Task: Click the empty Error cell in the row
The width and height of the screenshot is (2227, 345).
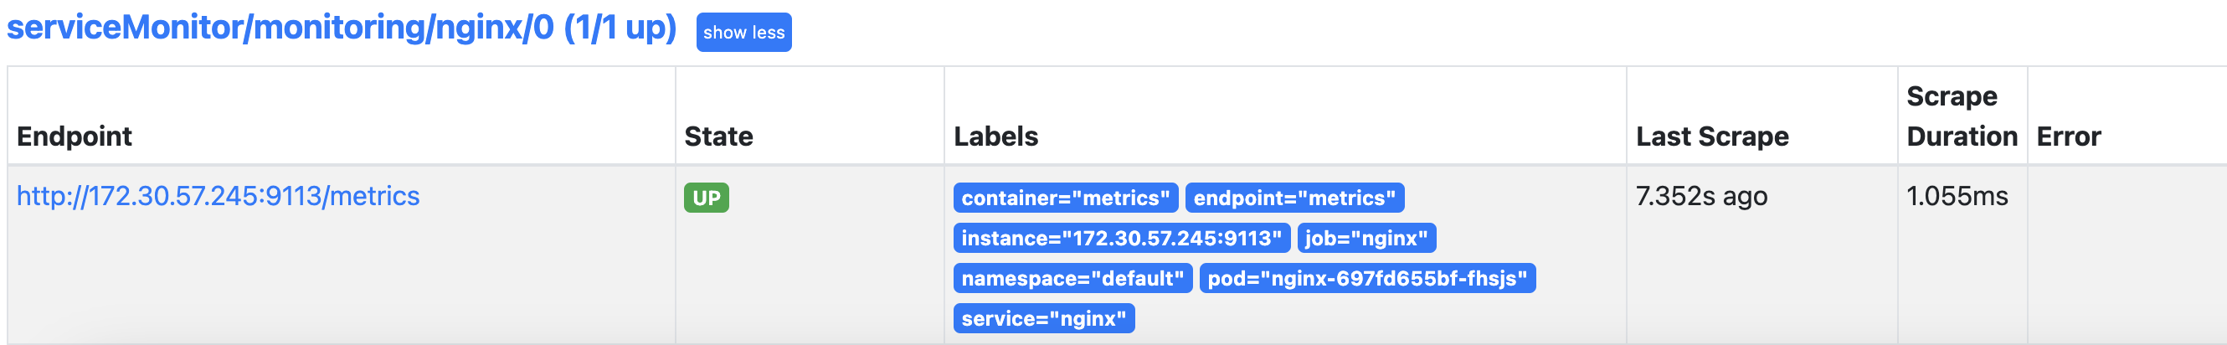Action: (2127, 255)
